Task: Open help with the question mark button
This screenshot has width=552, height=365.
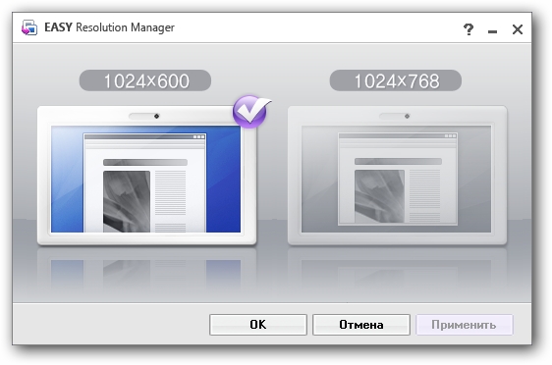Action: (x=469, y=29)
